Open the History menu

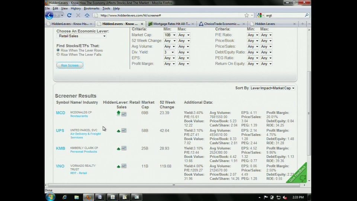(75, 9)
